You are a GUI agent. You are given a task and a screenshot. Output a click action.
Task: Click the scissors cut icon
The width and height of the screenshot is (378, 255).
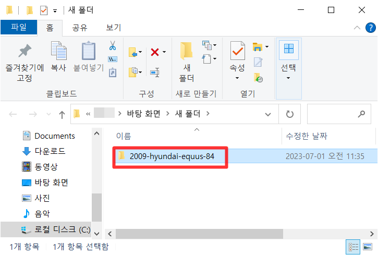(x=112, y=45)
